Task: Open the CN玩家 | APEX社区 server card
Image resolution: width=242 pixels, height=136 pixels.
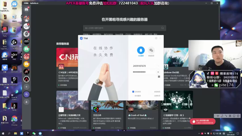Action: tap(67, 68)
